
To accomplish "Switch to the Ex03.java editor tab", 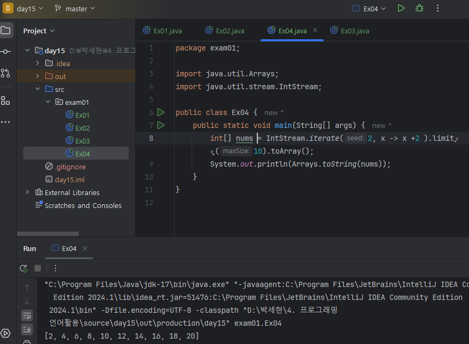I will click(349, 31).
